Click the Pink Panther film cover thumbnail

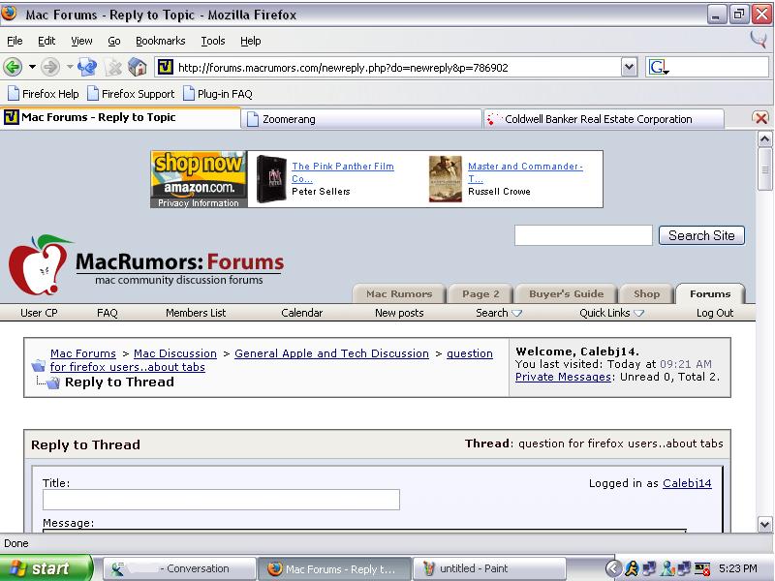271,179
